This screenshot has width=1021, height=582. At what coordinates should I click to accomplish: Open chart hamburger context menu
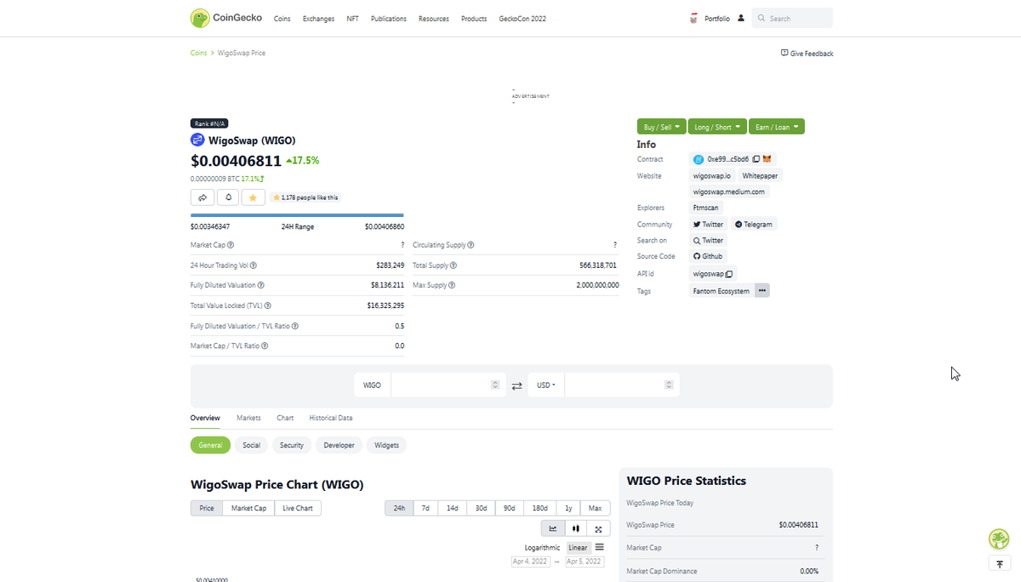point(600,547)
